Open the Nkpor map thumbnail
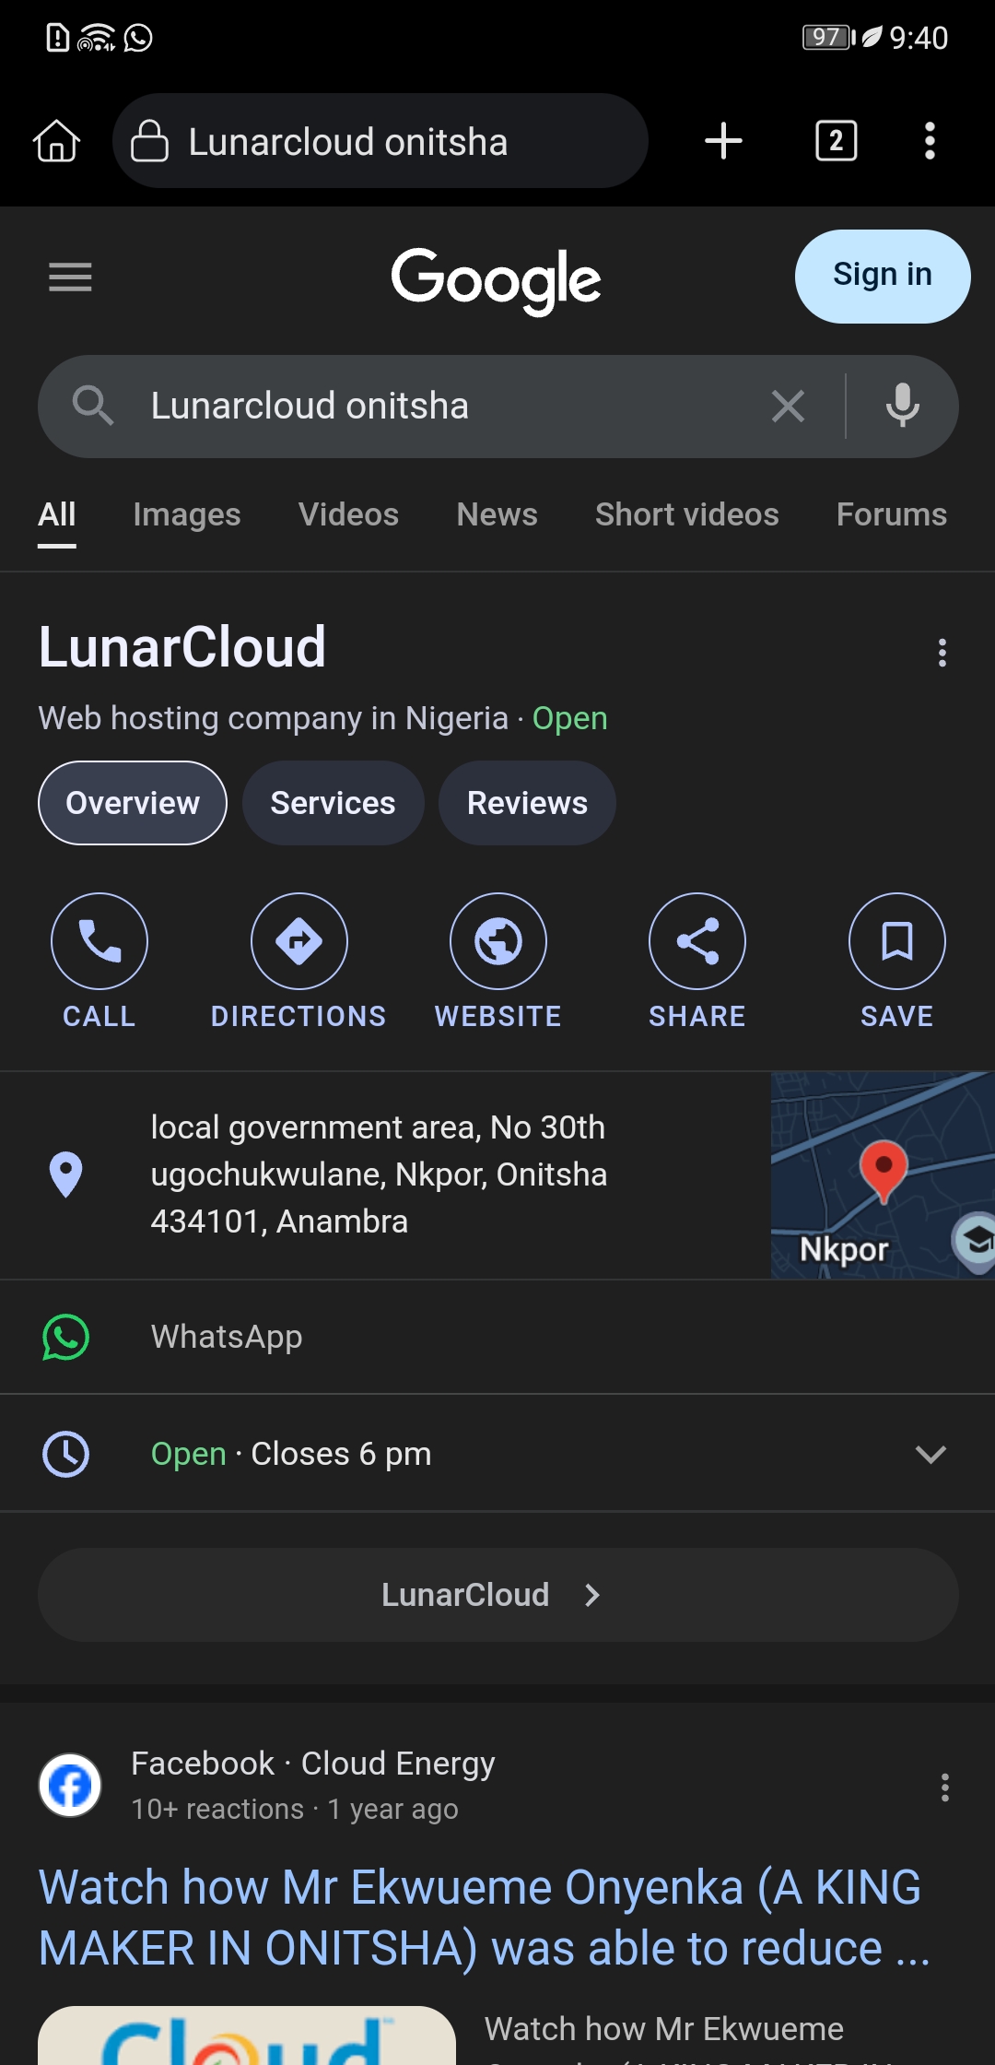 [x=882, y=1175]
